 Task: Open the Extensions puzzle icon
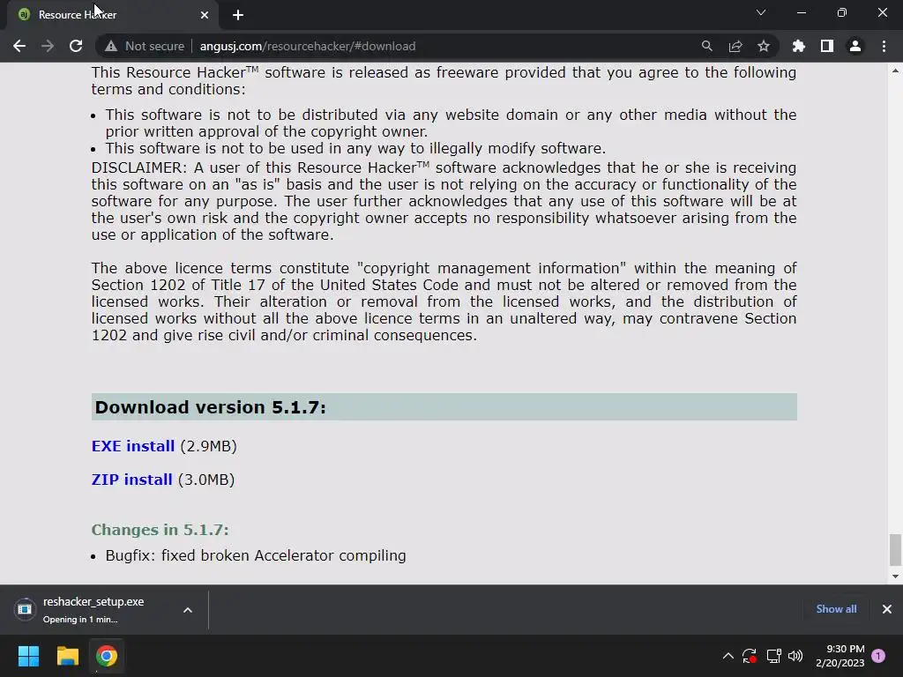[x=799, y=46]
